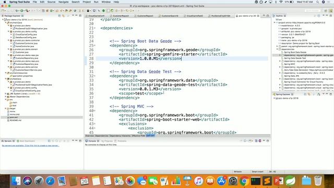
Task: Switch to Effective POM tab
Action: (138, 136)
